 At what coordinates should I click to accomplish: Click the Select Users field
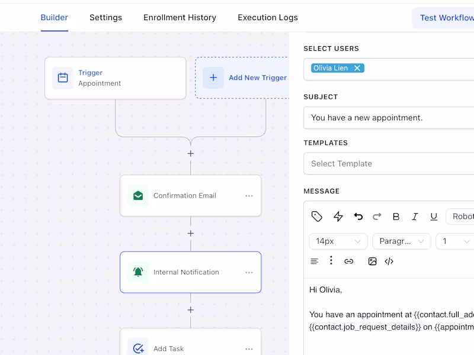389,69
